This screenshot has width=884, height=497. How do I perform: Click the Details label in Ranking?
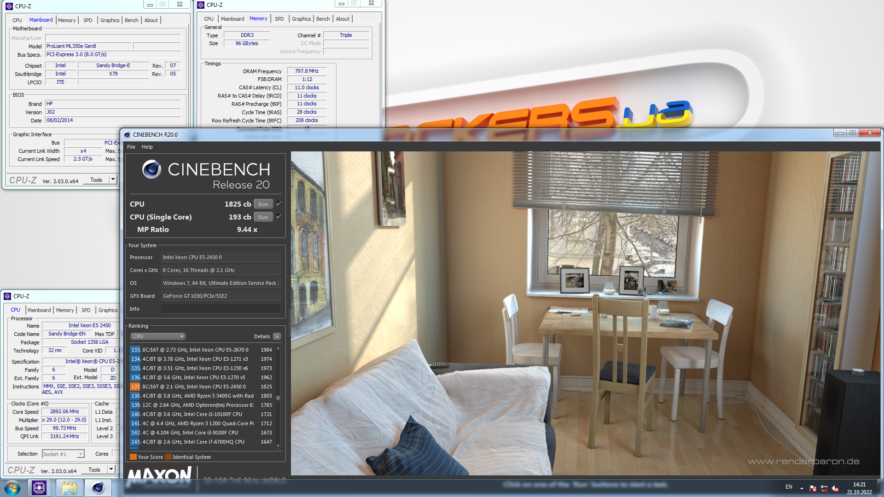pyautogui.click(x=262, y=336)
